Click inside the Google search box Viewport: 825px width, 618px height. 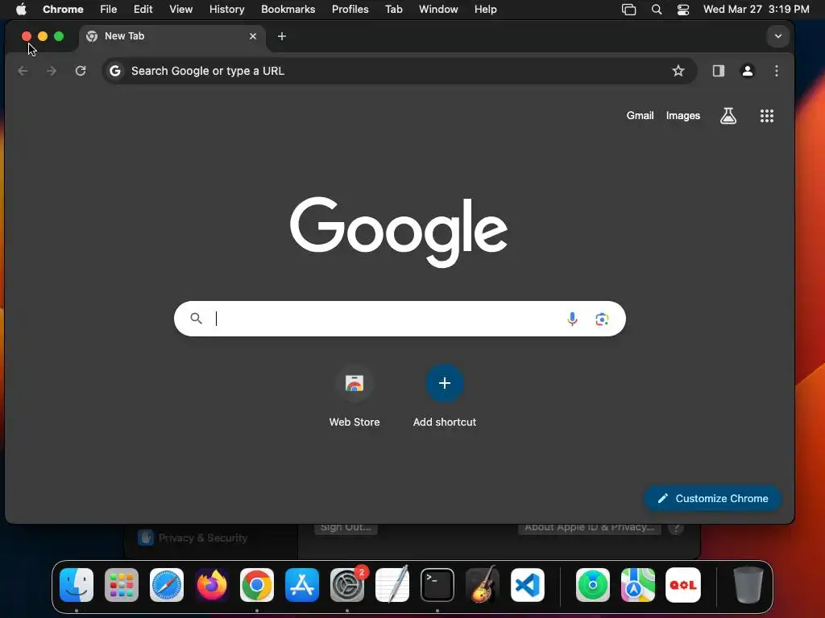point(400,319)
